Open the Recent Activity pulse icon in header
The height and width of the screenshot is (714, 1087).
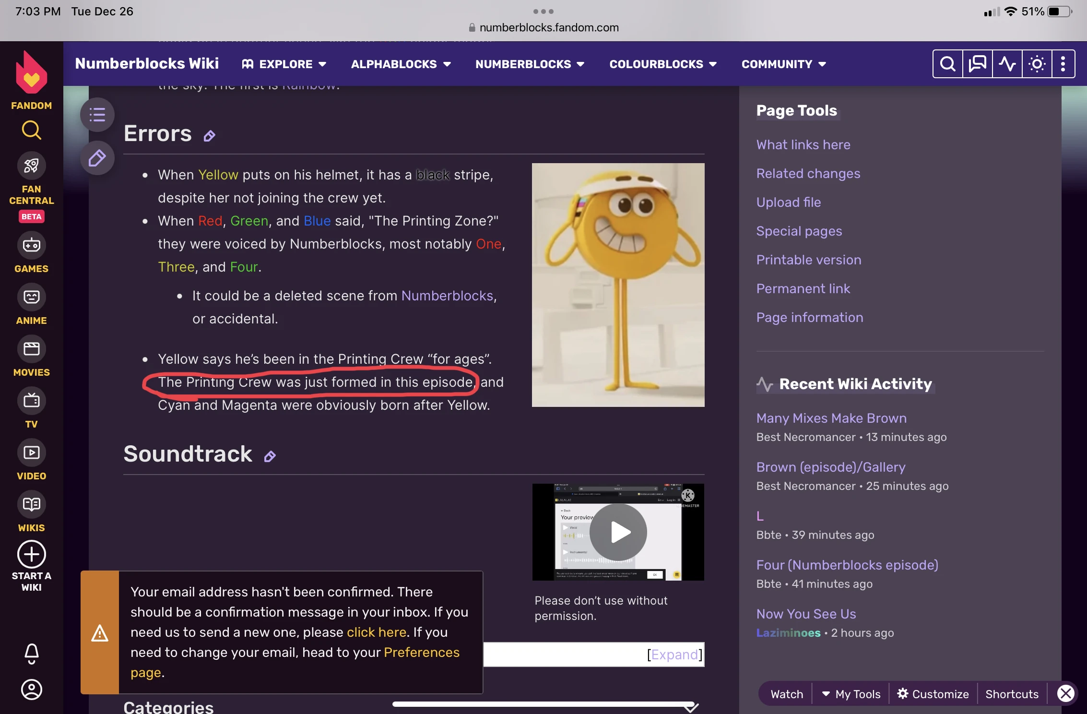(x=1007, y=64)
